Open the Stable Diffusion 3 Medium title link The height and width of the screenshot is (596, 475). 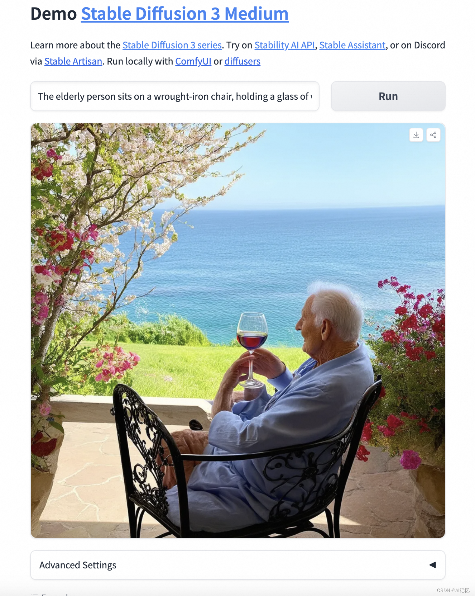click(185, 14)
